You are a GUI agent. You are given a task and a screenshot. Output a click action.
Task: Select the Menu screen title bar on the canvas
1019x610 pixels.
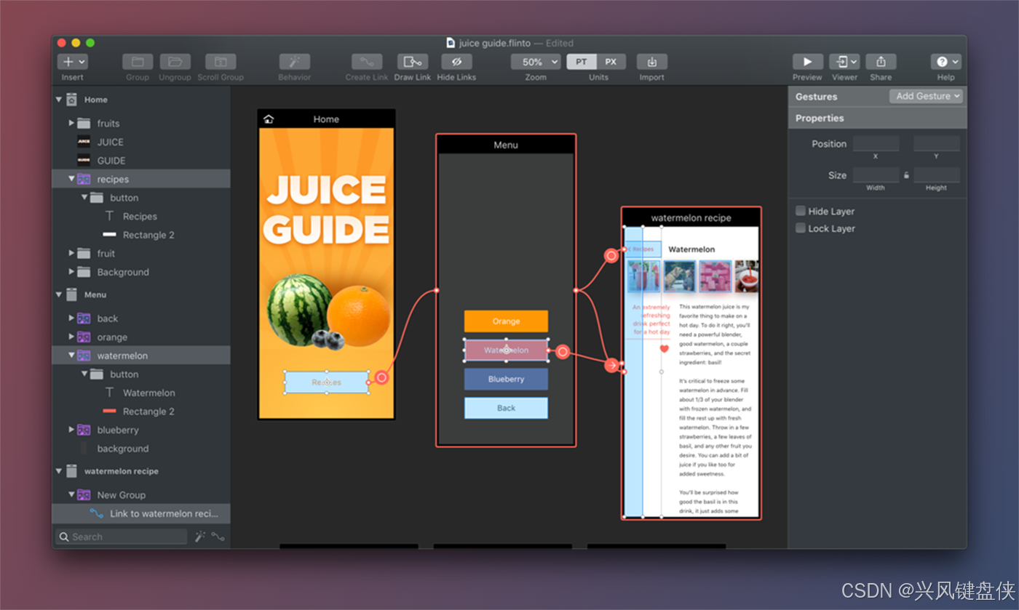506,145
